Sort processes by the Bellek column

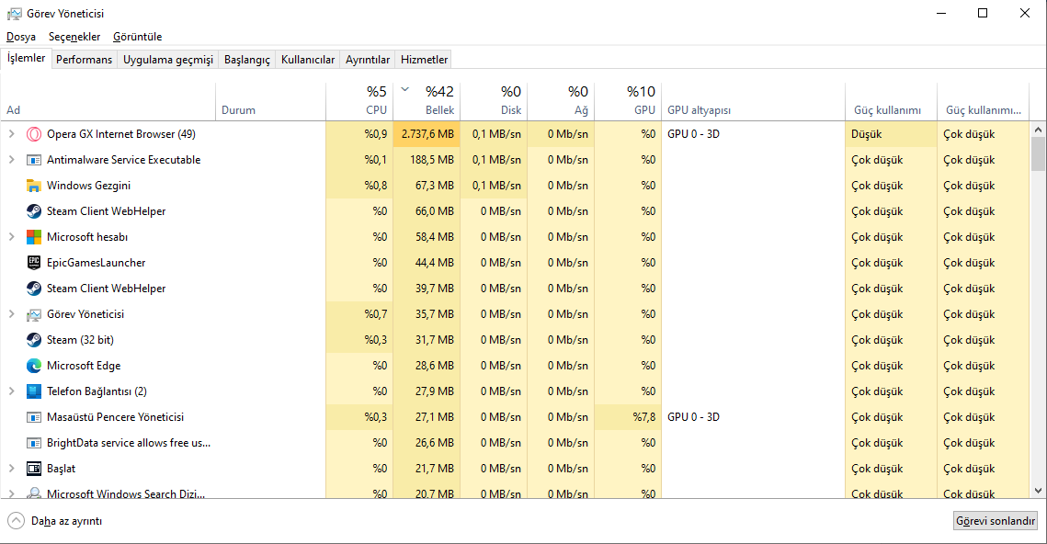(x=427, y=101)
